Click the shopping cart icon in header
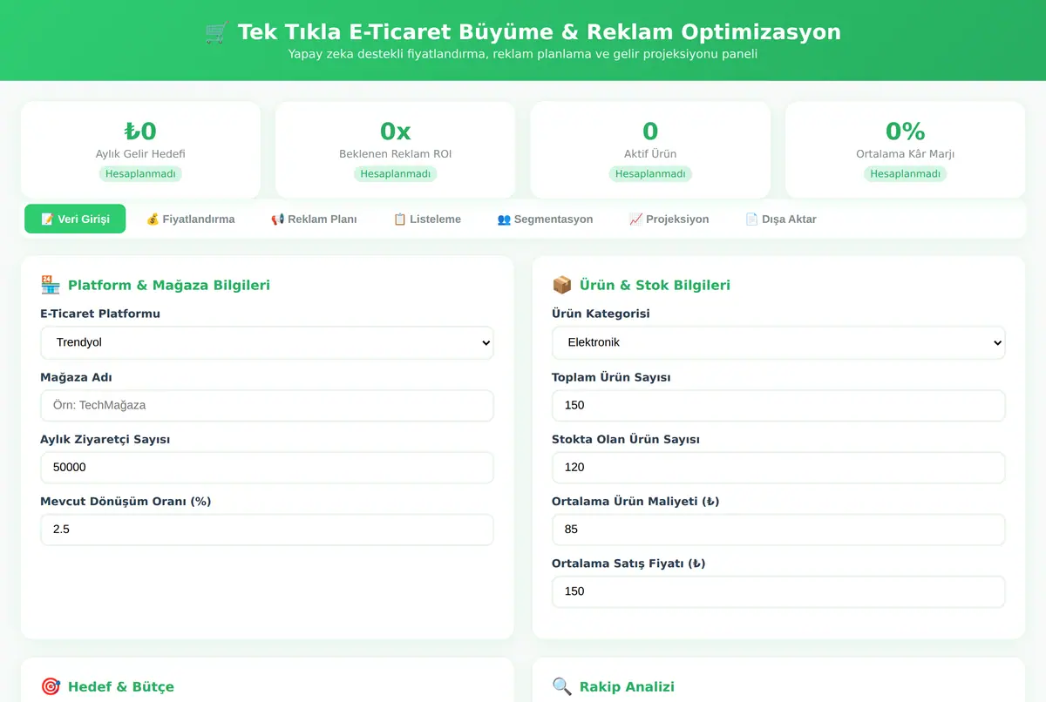This screenshot has height=702, width=1046. pos(216,33)
